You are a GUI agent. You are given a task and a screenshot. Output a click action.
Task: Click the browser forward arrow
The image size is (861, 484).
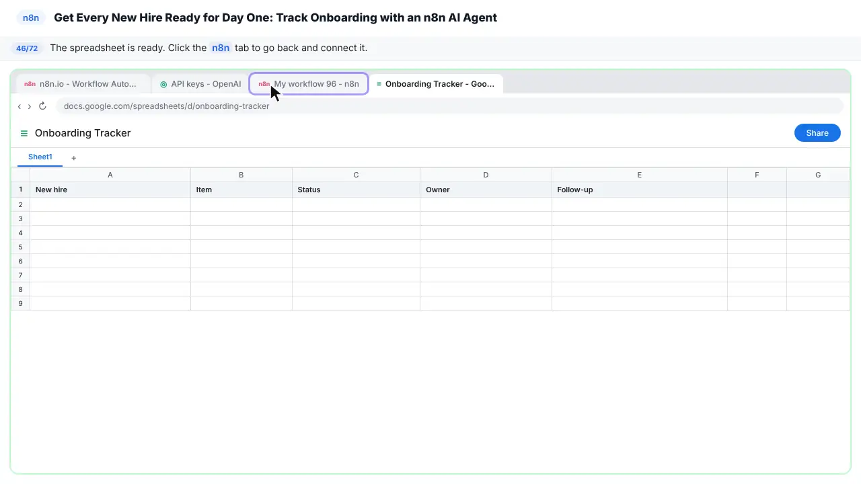30,106
